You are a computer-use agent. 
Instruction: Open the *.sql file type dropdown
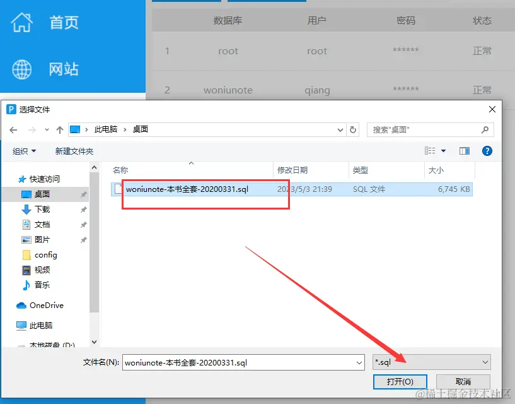[432, 362]
